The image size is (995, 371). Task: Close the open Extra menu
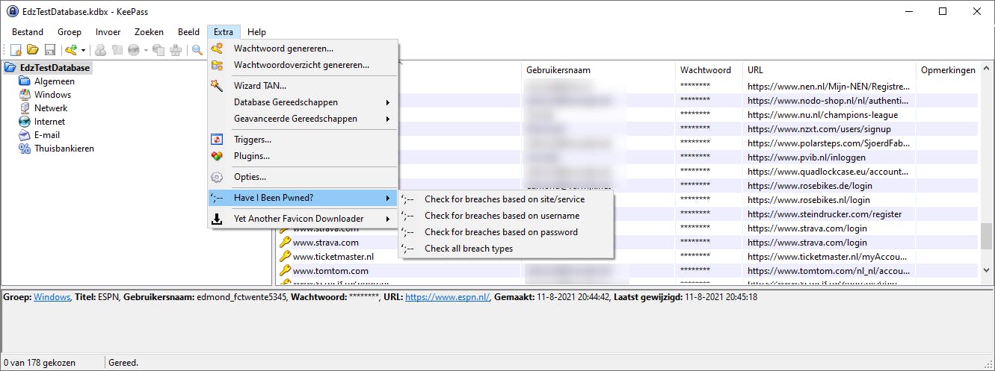[x=224, y=32]
